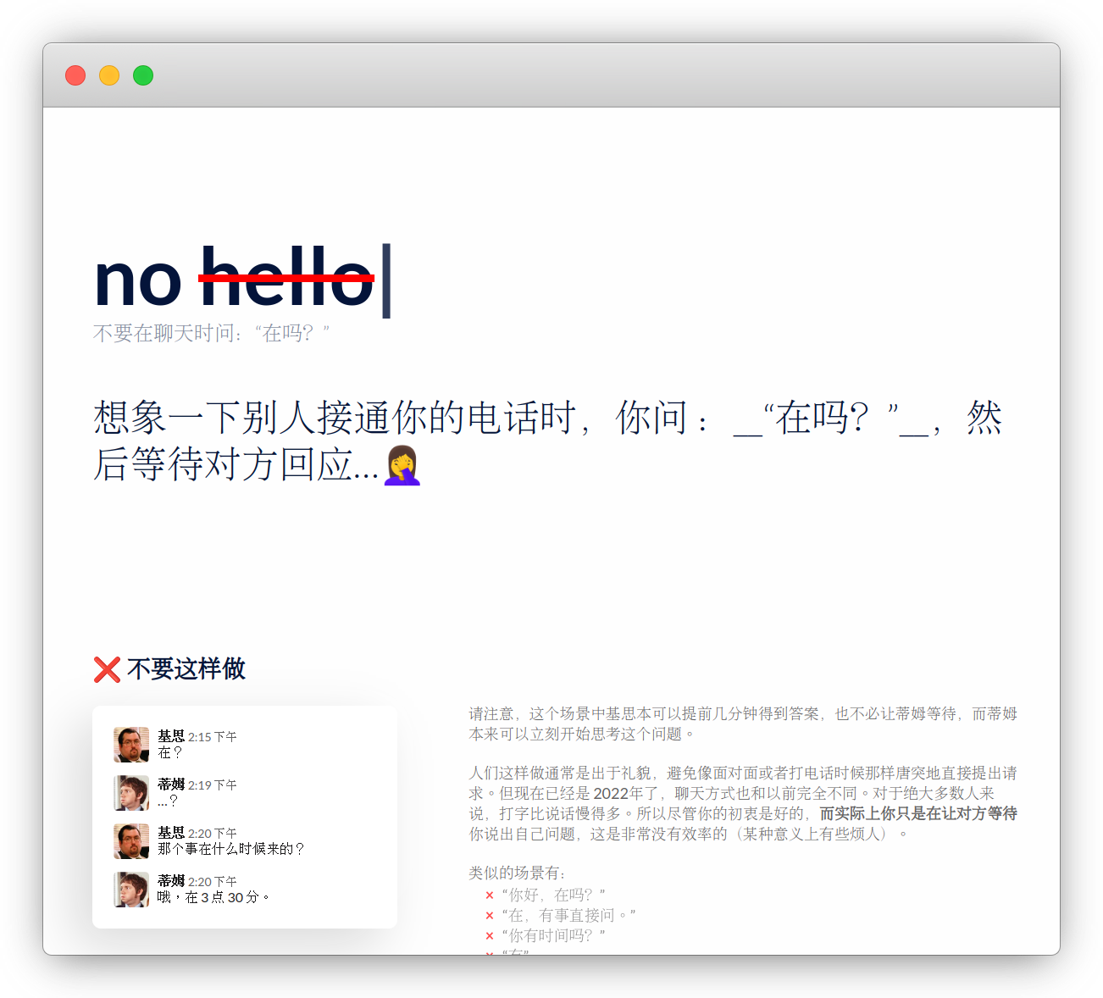This screenshot has height=998, width=1103.
Task: Maximize the window with the green button
Action: (143, 75)
